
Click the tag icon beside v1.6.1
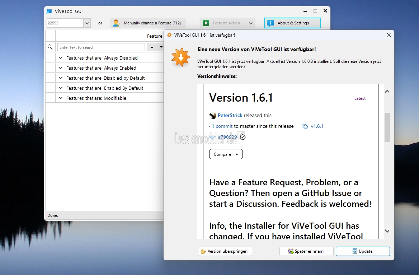coord(305,126)
